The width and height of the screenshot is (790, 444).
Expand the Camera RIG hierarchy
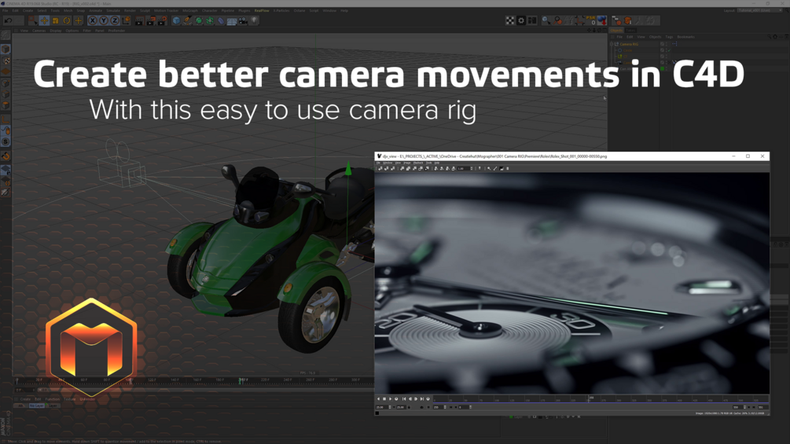tap(612, 44)
